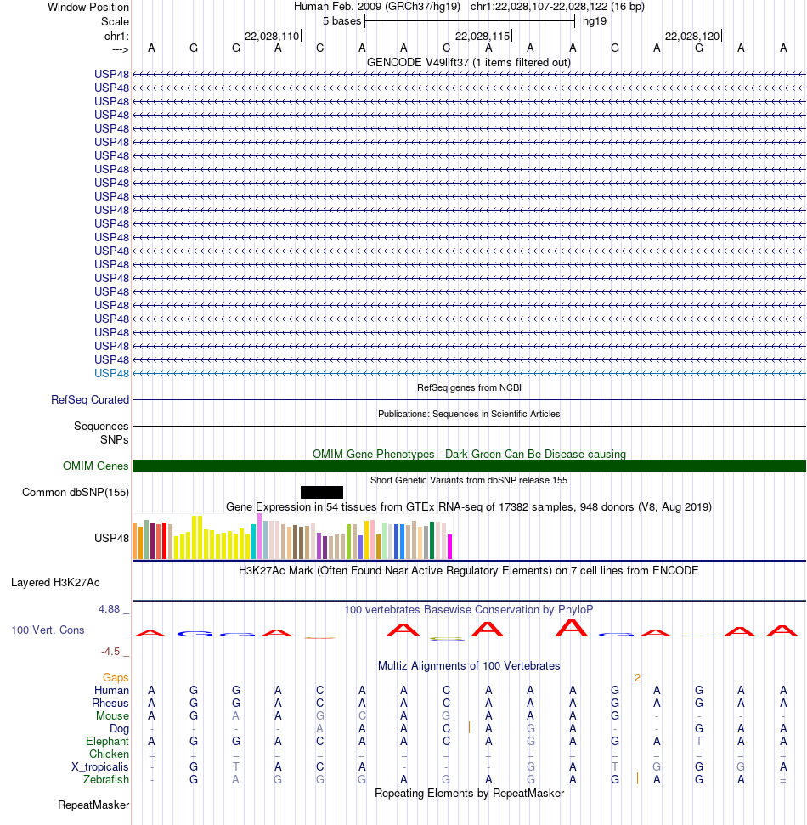The image size is (807, 825).
Task: Select the Scale track label
Action: pyautogui.click(x=115, y=21)
